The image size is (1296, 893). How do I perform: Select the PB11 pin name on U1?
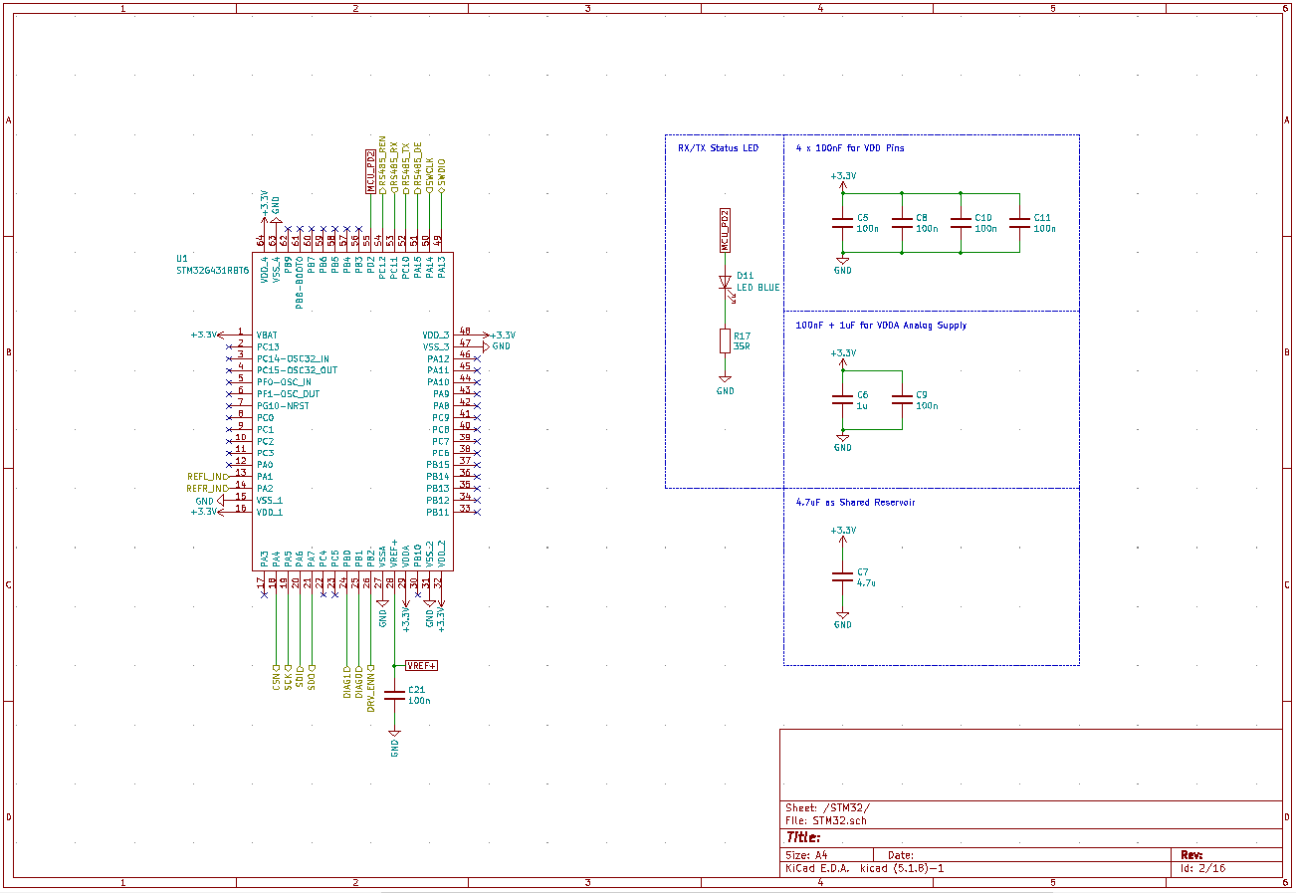click(438, 513)
